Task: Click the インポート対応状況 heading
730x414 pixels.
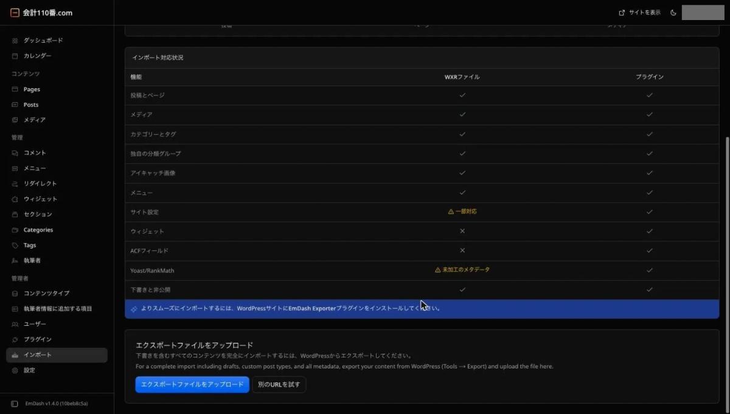Action: pos(158,58)
